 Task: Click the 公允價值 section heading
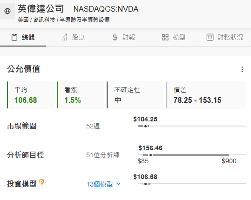pyautogui.click(x=24, y=69)
